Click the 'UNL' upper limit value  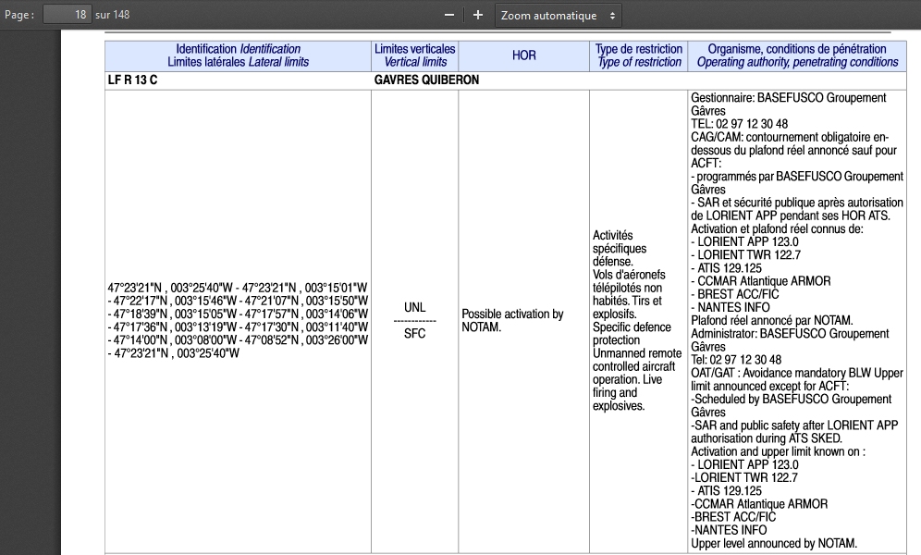pyautogui.click(x=414, y=307)
